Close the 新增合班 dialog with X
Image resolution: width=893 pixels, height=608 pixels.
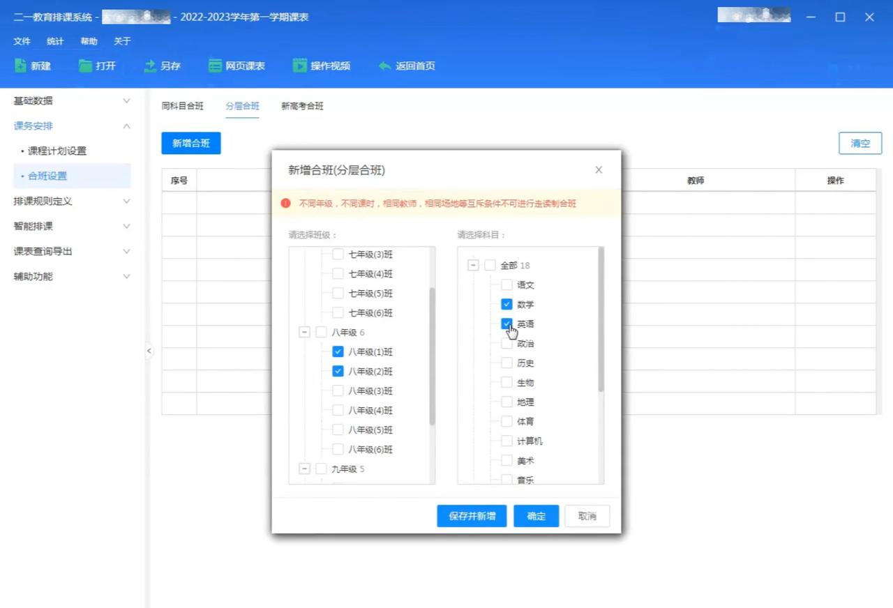599,169
